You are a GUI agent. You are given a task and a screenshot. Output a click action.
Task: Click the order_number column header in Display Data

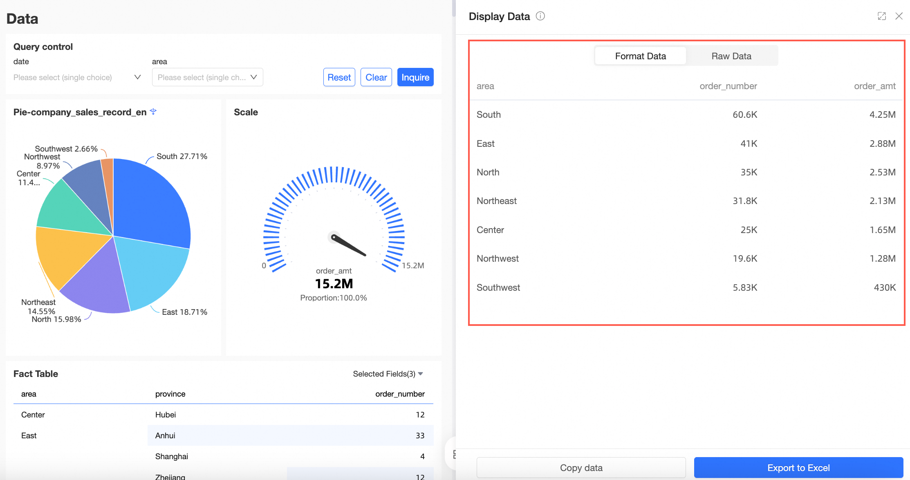pos(728,86)
